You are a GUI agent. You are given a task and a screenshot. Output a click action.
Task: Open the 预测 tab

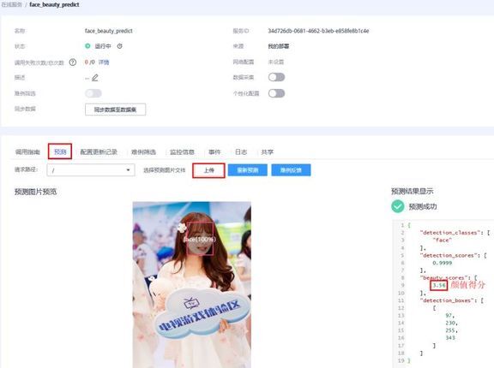pyautogui.click(x=60, y=151)
